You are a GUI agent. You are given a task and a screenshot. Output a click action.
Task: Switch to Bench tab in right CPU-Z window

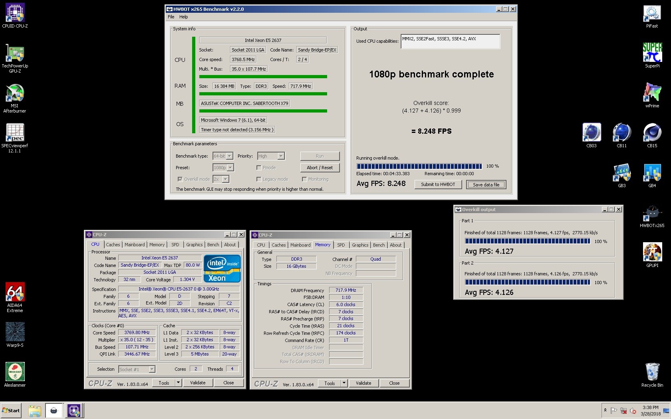379,245
